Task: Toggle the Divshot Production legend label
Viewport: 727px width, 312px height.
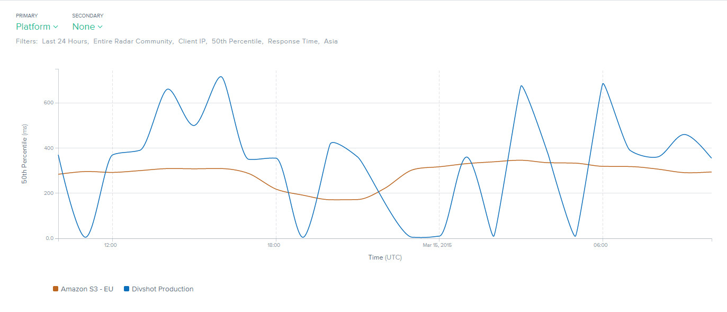Action: (163, 289)
